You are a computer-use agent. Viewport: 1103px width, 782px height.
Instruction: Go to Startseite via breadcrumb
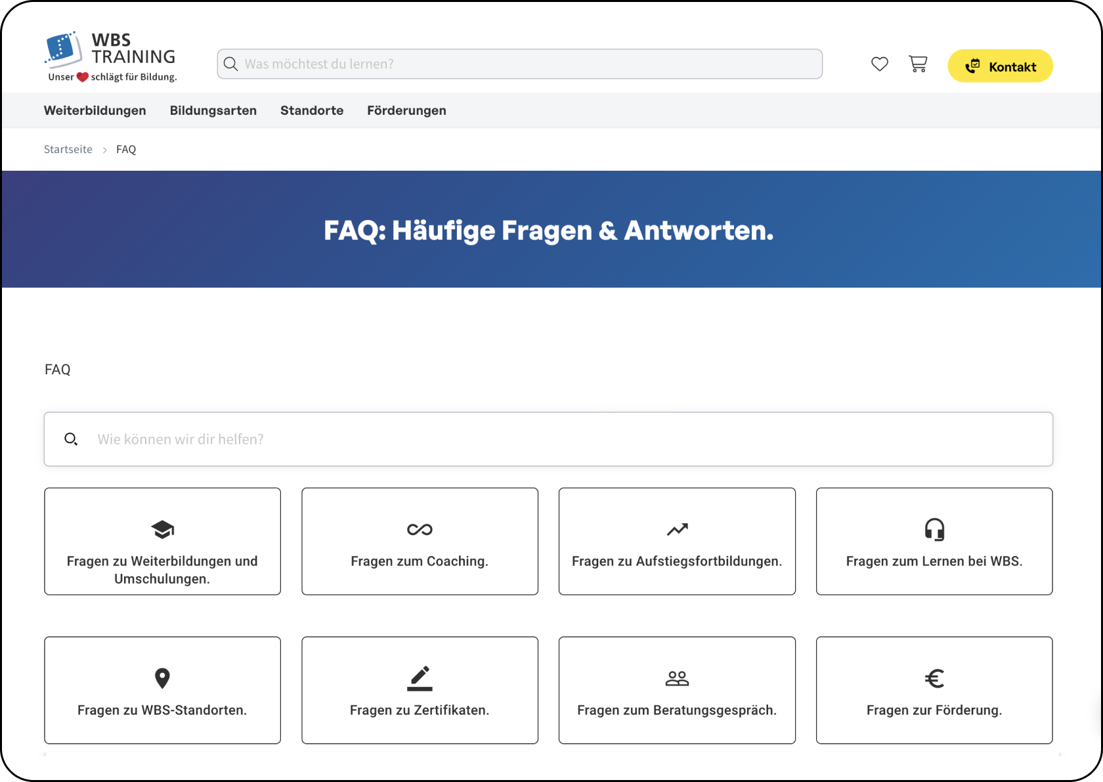click(68, 150)
